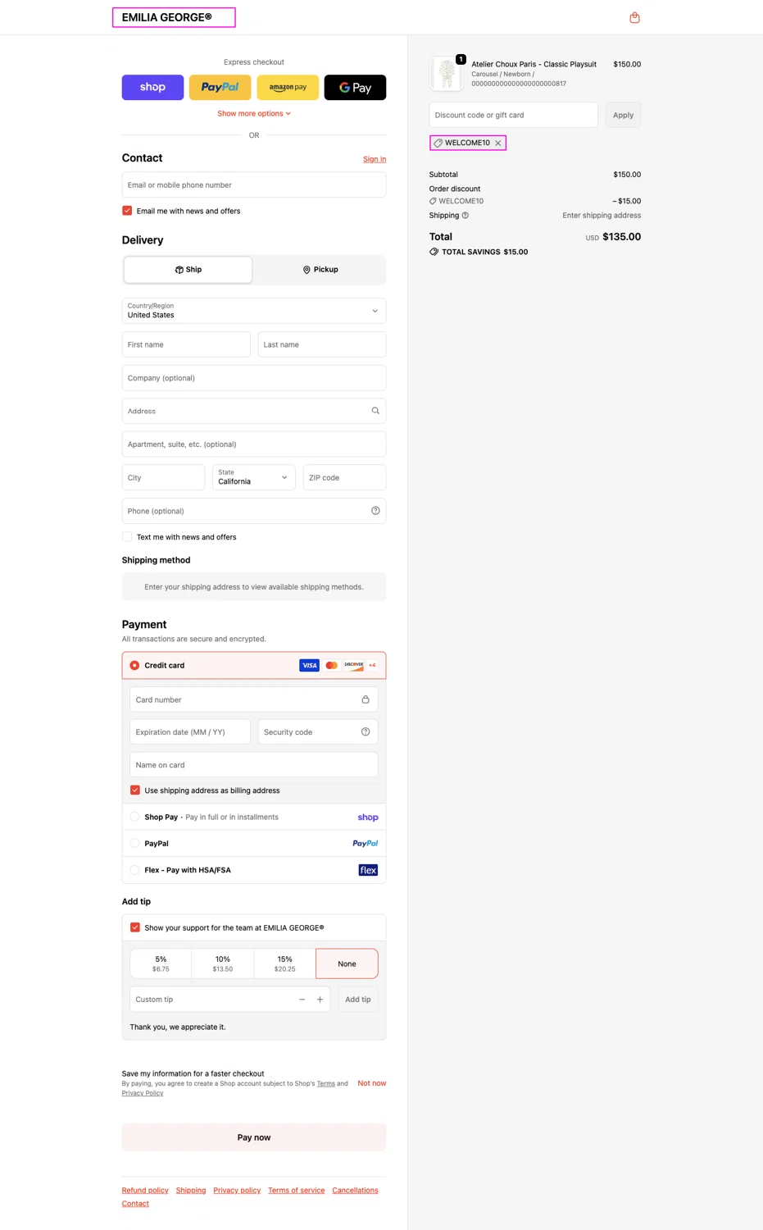Open the State dropdown showing California
The image size is (763, 1230).
pyautogui.click(x=253, y=477)
